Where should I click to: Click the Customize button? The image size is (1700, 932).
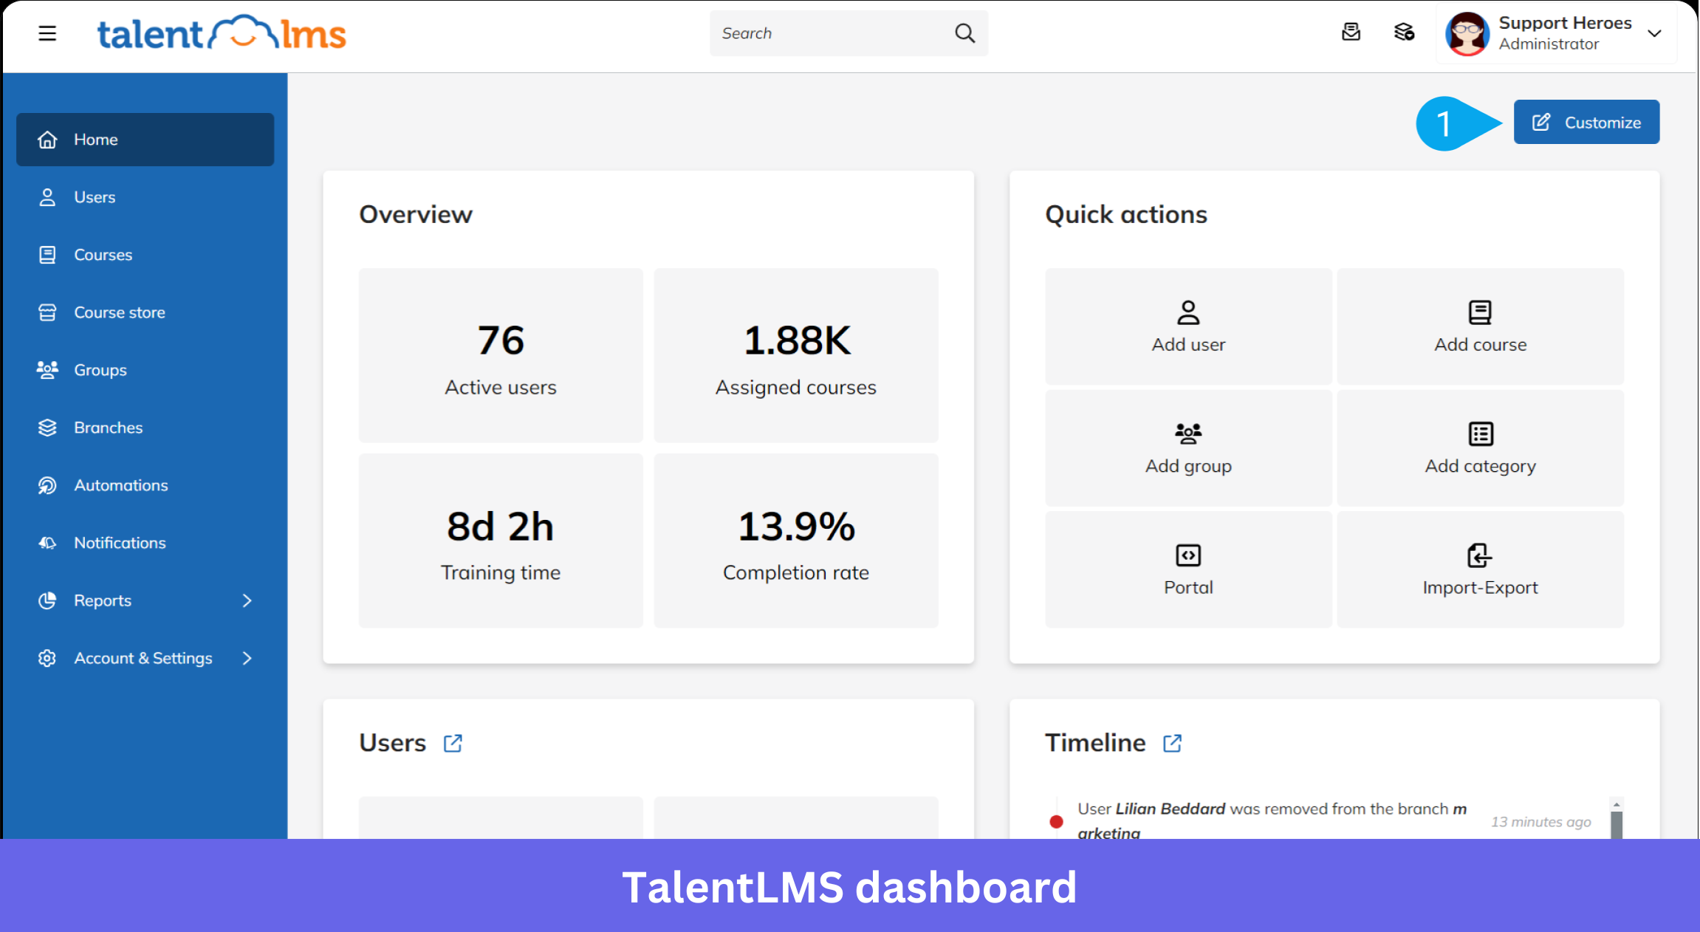1586,122
